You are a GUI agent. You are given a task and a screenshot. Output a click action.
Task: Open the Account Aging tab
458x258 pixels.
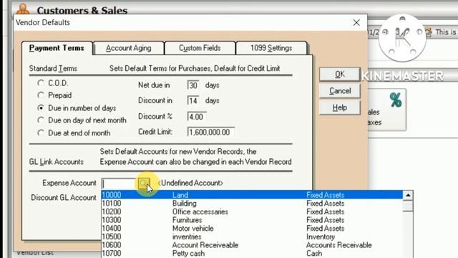(129, 48)
